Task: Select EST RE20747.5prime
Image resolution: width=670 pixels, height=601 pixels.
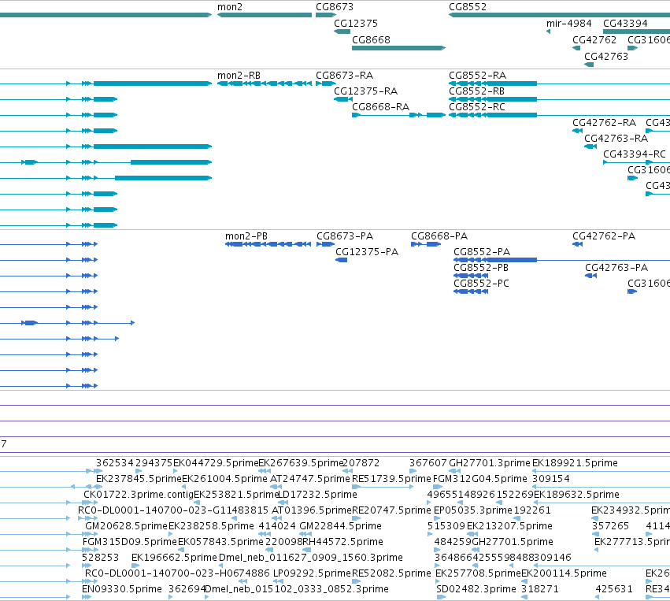Action: [x=391, y=510]
